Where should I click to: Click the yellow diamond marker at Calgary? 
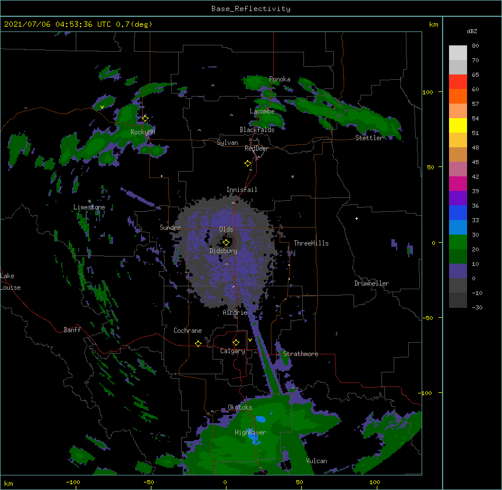(x=236, y=343)
